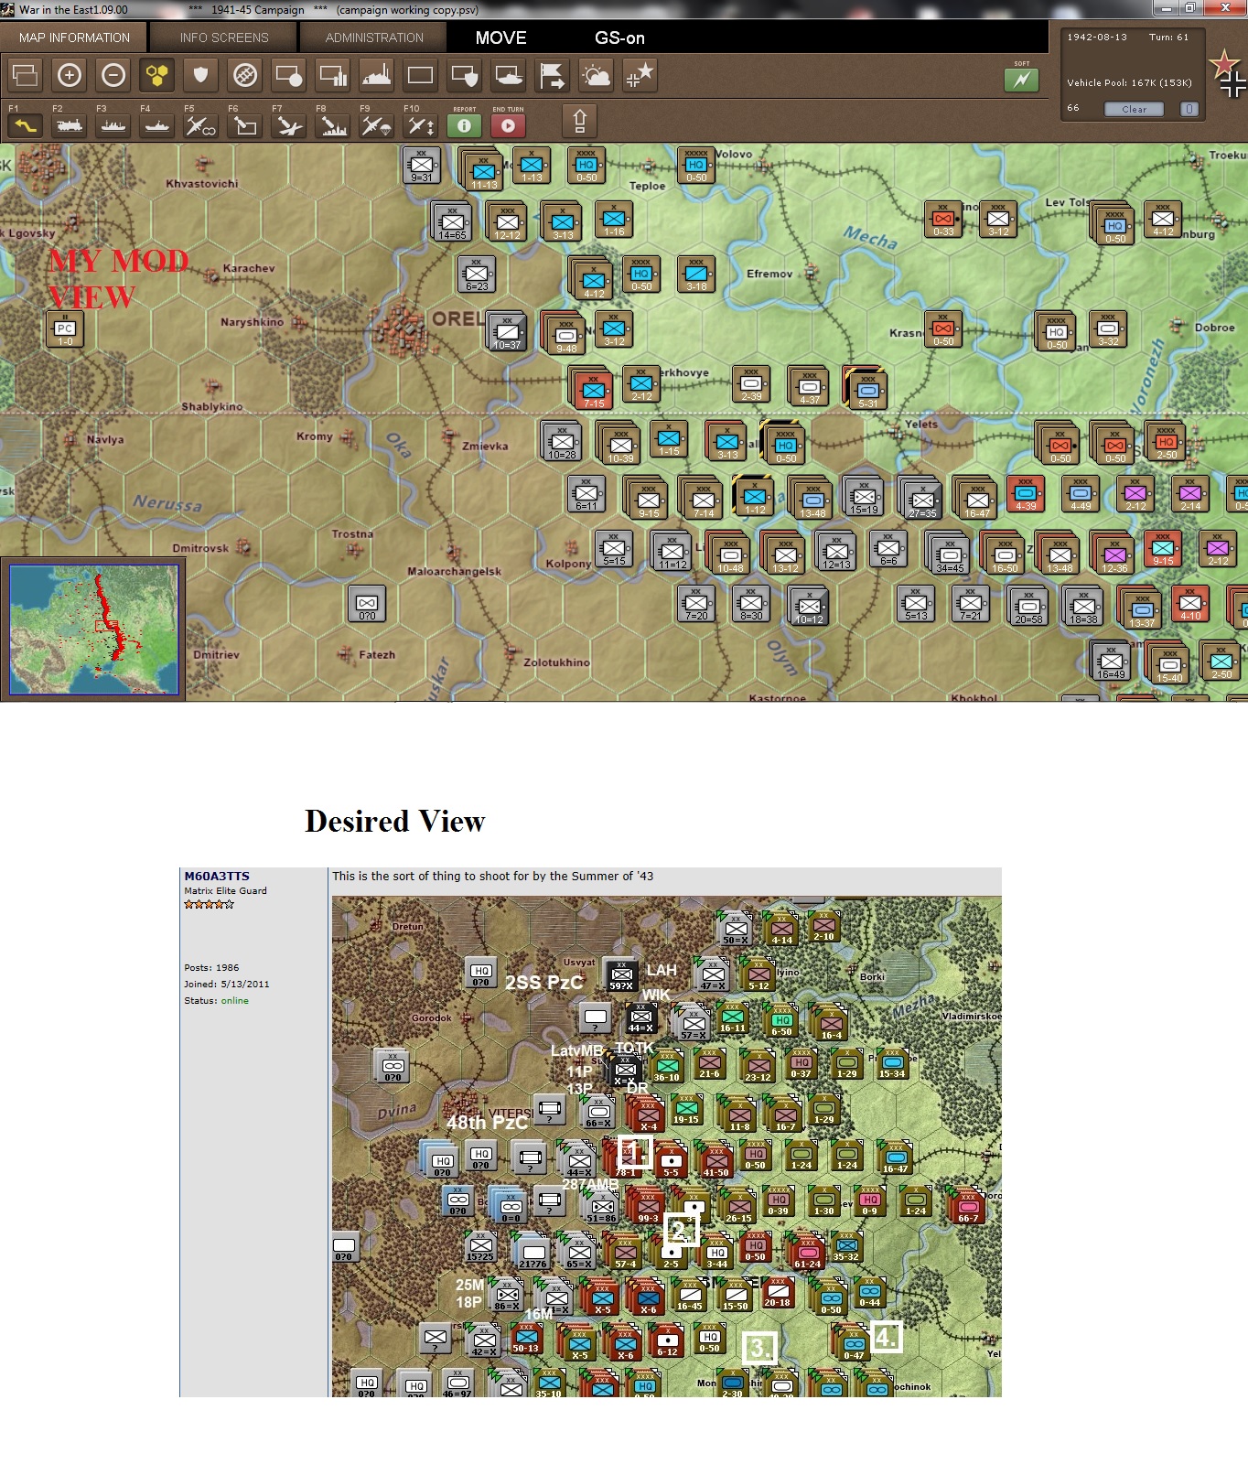
Task: Select F5 air recon mode
Action: click(201, 125)
